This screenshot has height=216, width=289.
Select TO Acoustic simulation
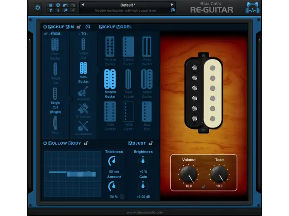coord(83,93)
